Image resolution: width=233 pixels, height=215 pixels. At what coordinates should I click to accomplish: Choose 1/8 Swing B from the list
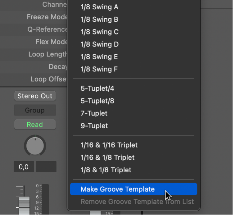[100, 19]
